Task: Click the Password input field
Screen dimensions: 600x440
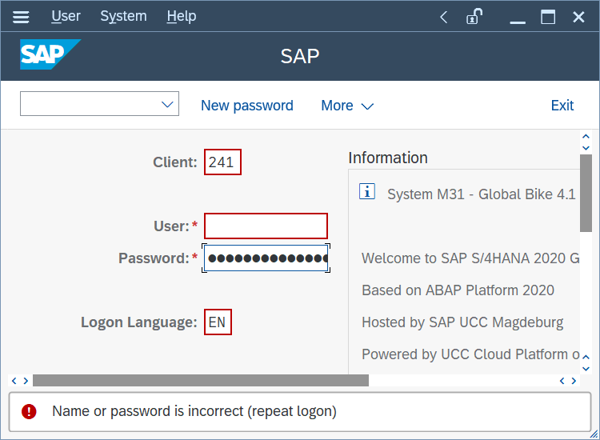Action: click(x=266, y=258)
